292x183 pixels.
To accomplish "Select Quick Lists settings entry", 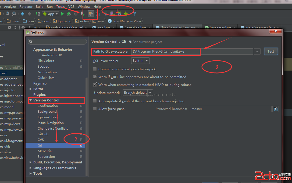I will tap(46, 78).
